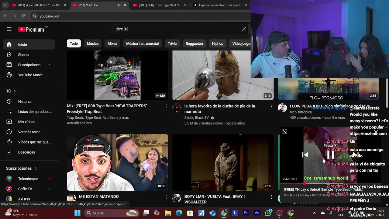Open the marmota shower video thumbnail
Image resolution: width=389 pixels, height=219 pixels.
coord(223,75)
